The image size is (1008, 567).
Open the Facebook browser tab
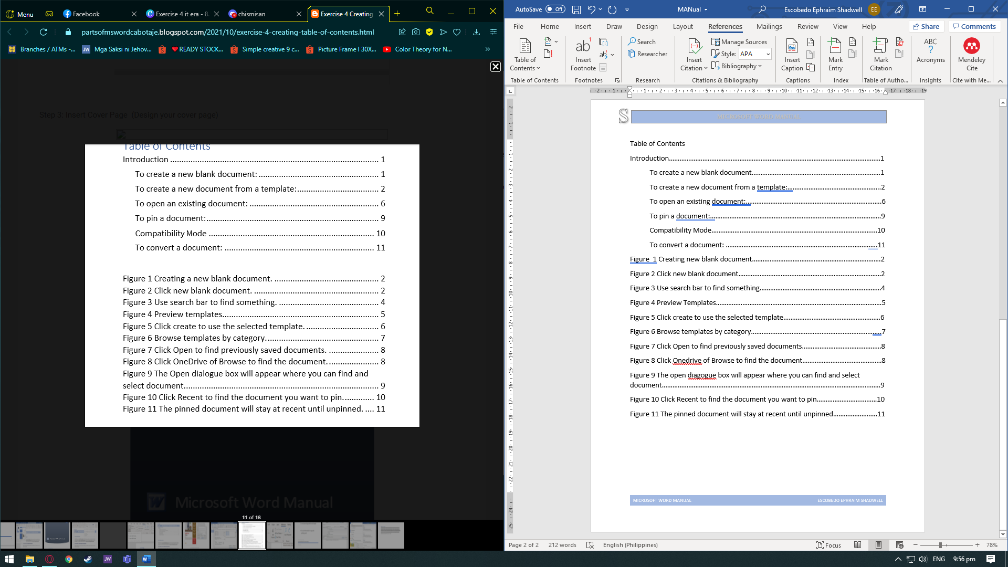coord(100,14)
